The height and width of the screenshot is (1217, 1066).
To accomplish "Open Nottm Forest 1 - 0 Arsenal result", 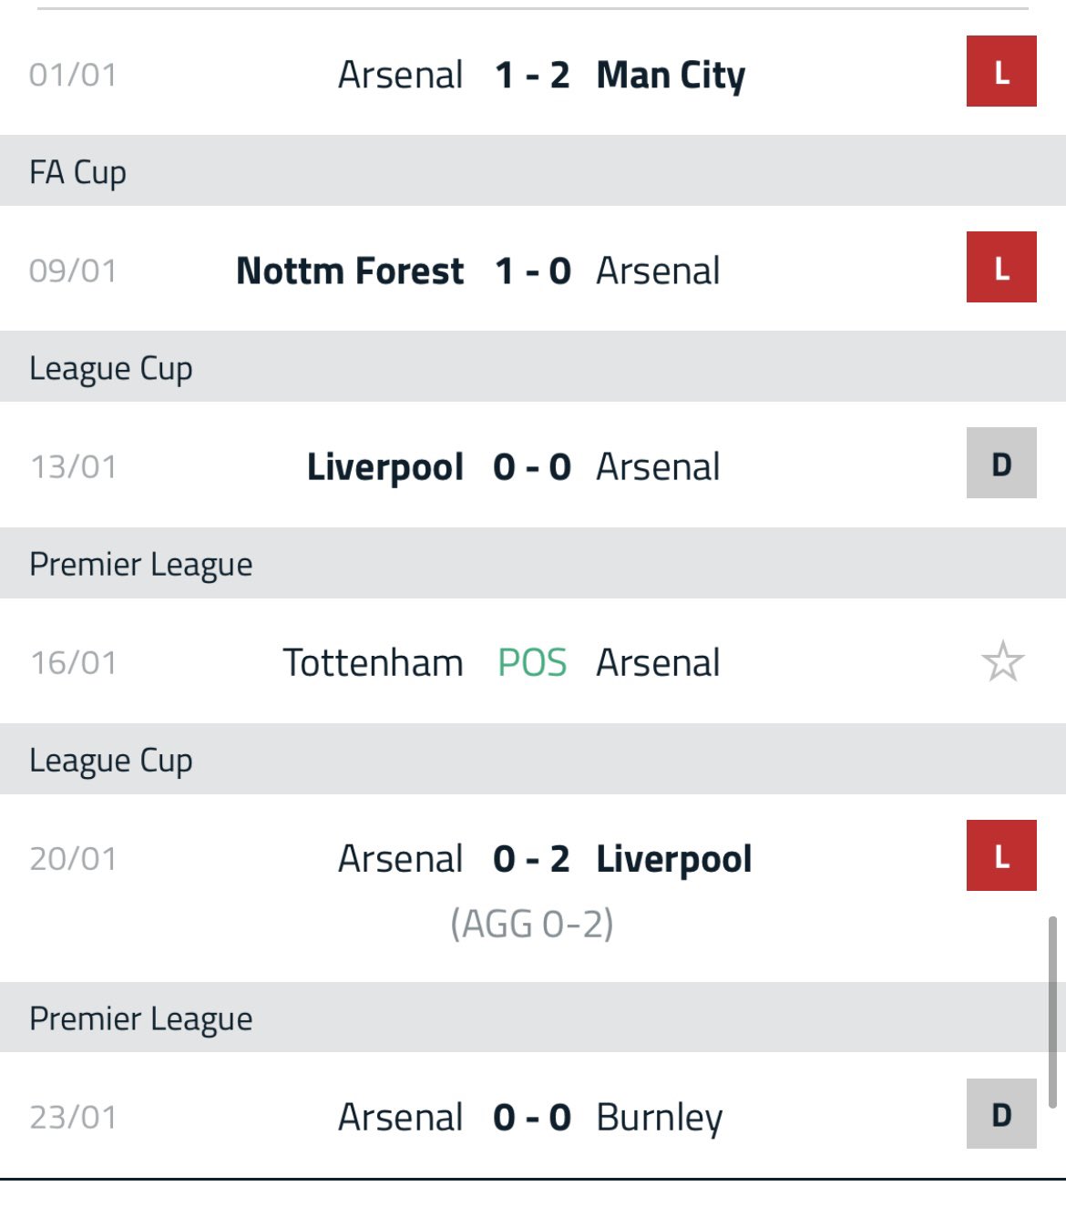I will [x=533, y=269].
